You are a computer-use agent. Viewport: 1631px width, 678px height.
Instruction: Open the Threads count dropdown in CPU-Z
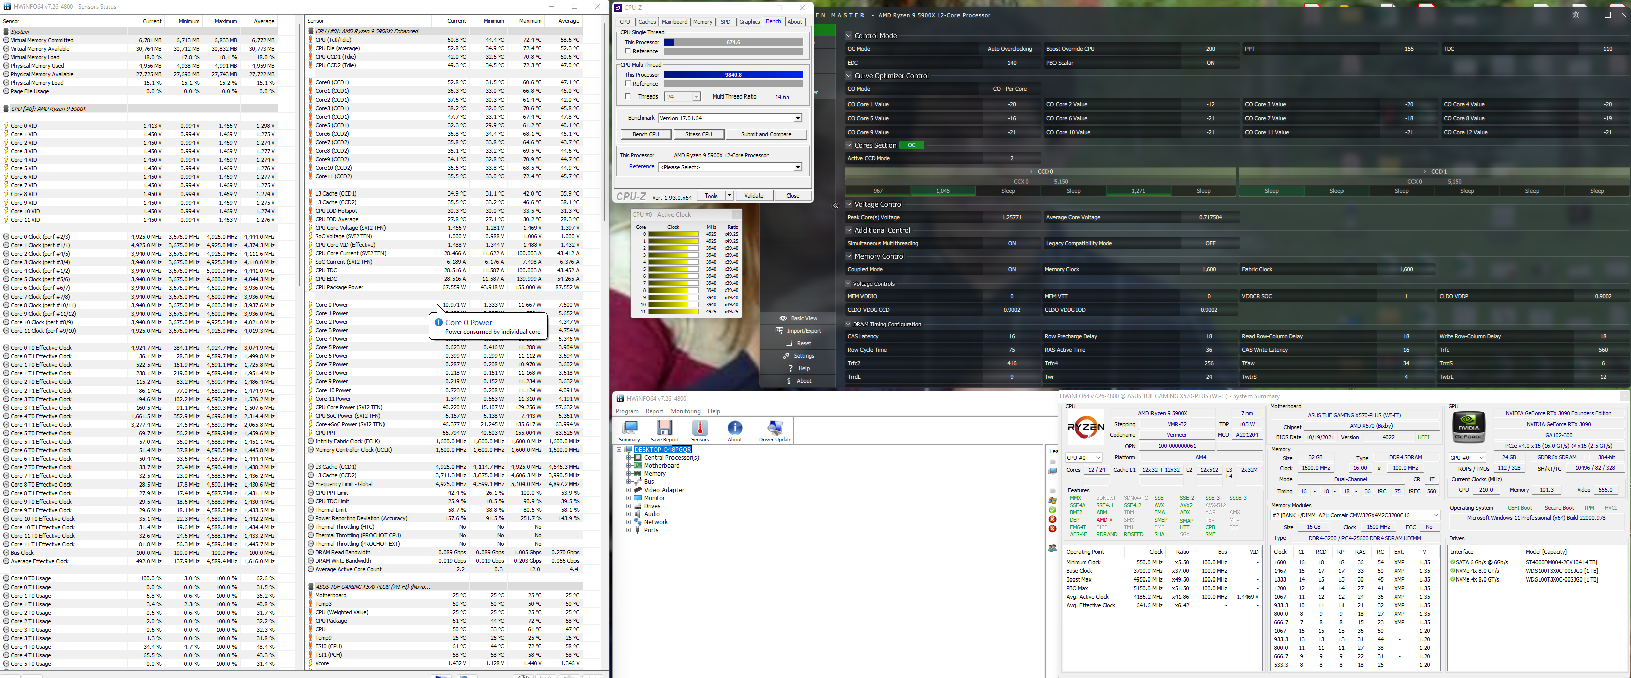click(696, 97)
